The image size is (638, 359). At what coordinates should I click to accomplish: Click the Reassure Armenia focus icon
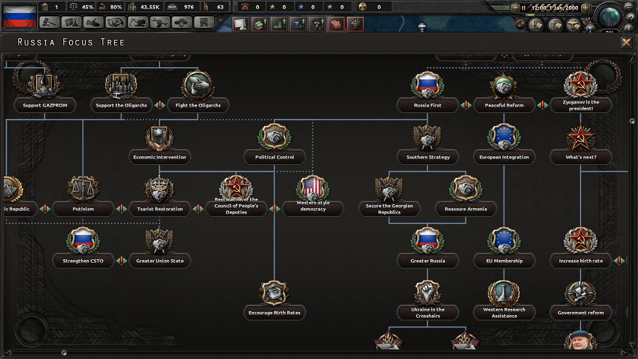click(x=466, y=189)
